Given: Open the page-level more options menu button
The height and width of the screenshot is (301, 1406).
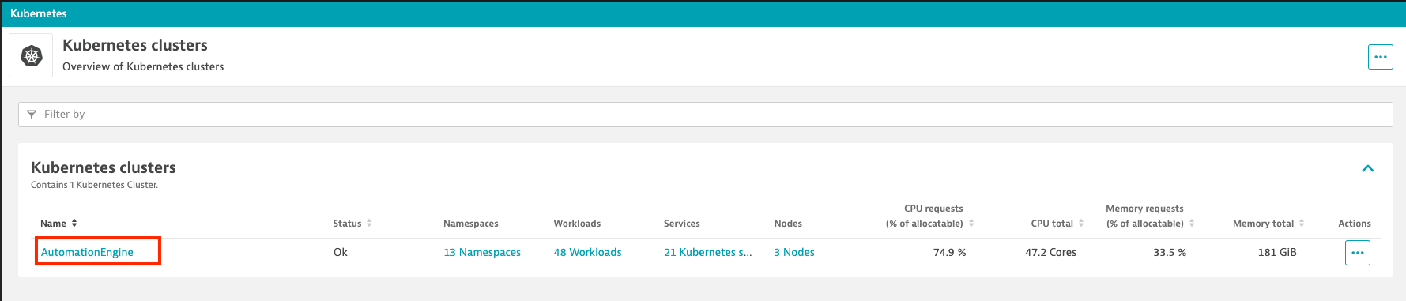Looking at the screenshot, I should tap(1380, 57).
